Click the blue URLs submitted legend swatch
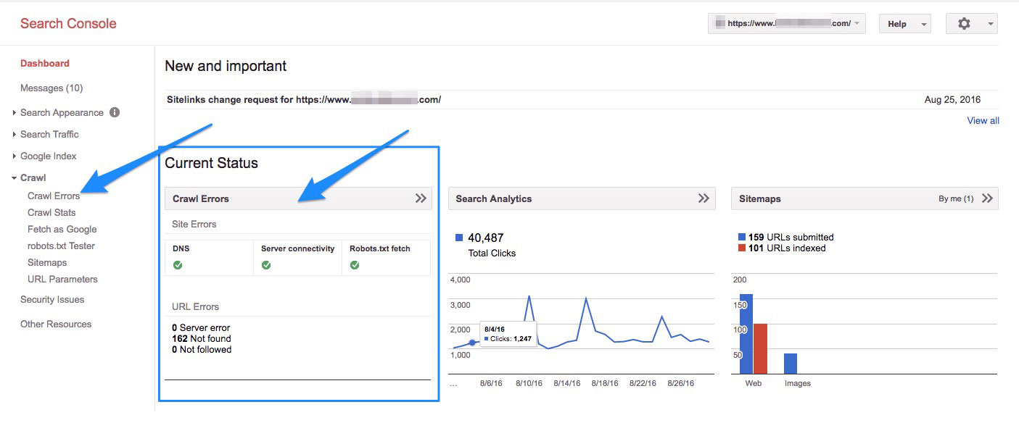1019x436 pixels. 742,238
